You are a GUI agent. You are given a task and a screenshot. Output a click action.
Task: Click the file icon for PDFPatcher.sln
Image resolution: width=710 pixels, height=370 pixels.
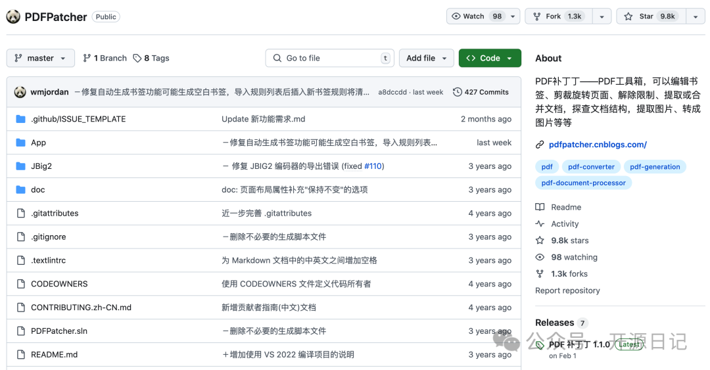[x=20, y=331]
